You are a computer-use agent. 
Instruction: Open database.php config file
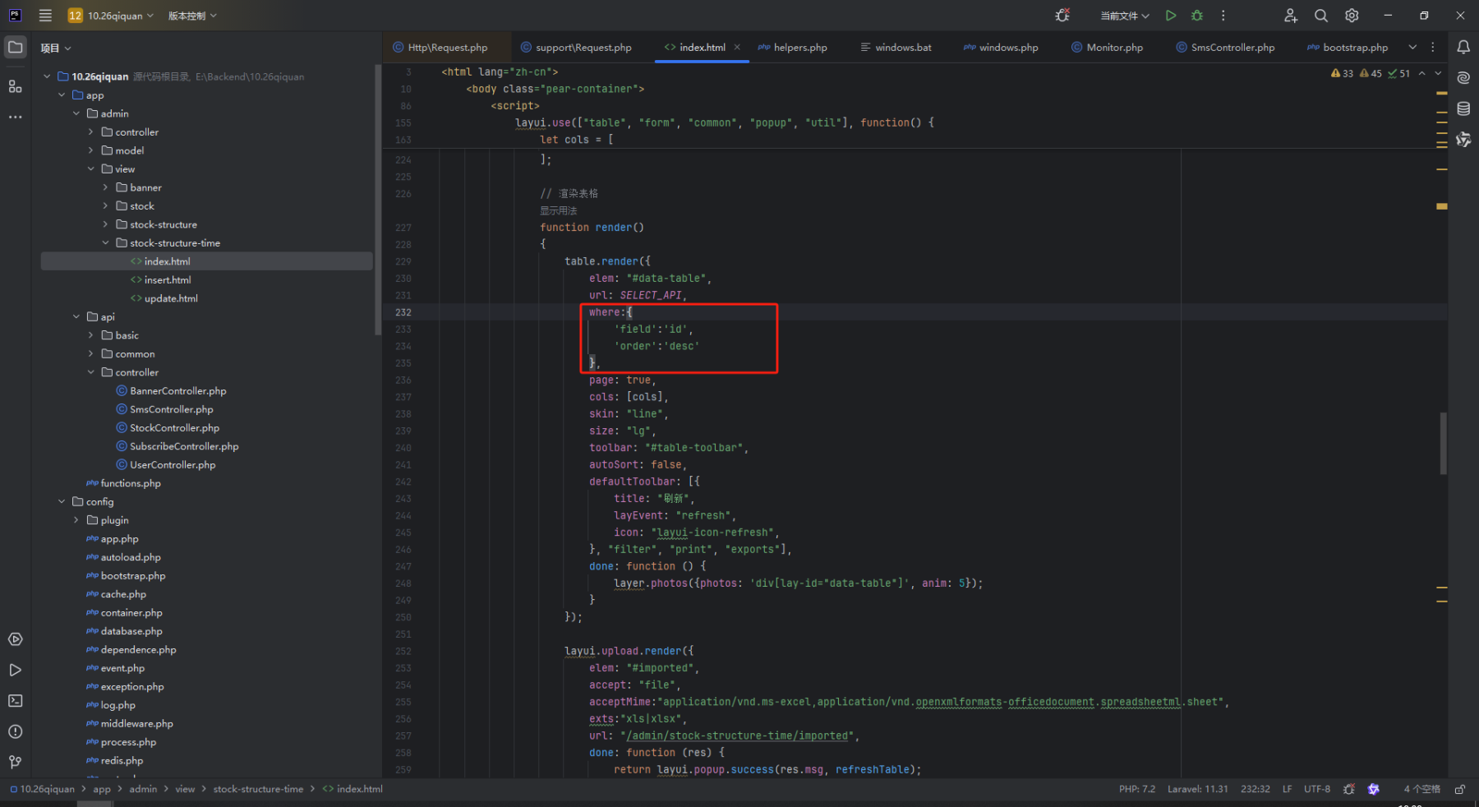[131, 631]
